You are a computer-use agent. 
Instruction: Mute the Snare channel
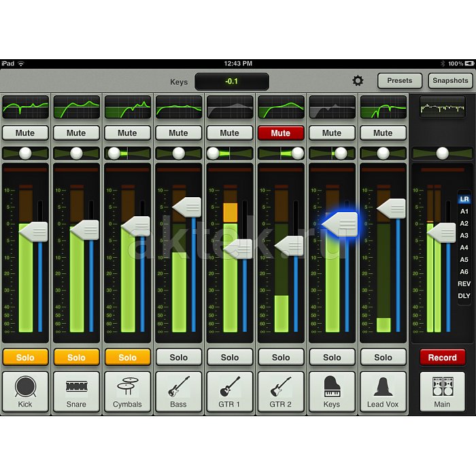tap(76, 133)
